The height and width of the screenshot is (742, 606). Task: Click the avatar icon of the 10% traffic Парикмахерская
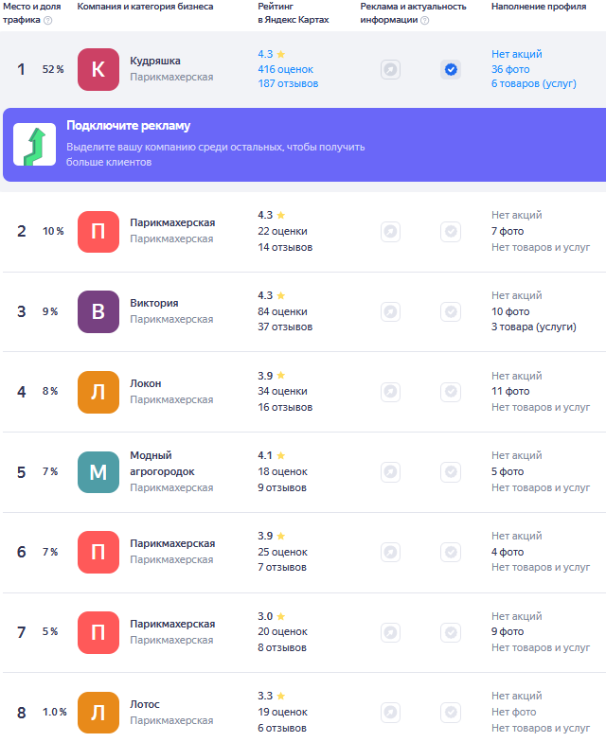pyautogui.click(x=98, y=232)
